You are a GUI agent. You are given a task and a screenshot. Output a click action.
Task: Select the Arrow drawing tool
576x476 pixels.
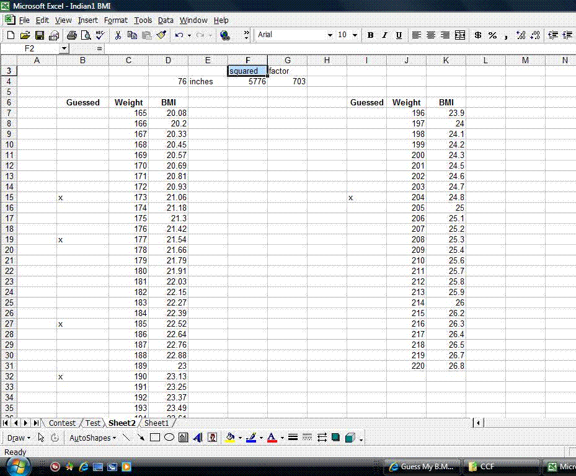(x=140, y=438)
